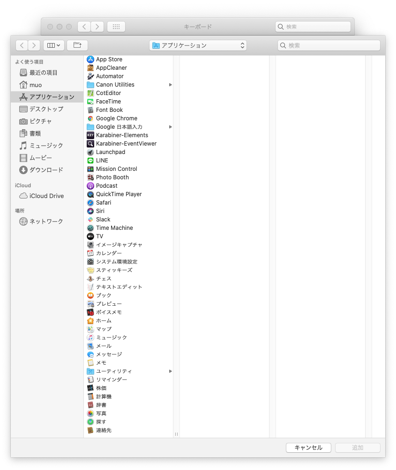
Task: Select the Slack icon
Action: click(90, 220)
